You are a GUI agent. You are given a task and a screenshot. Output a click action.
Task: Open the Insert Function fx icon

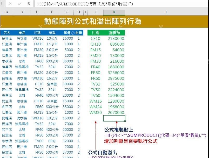click(x=29, y=4)
